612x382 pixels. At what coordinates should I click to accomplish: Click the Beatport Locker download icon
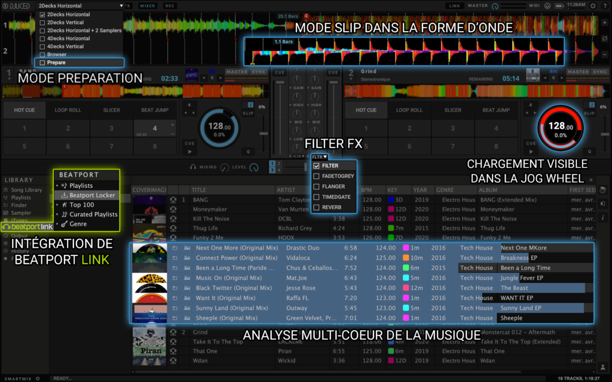coord(65,195)
